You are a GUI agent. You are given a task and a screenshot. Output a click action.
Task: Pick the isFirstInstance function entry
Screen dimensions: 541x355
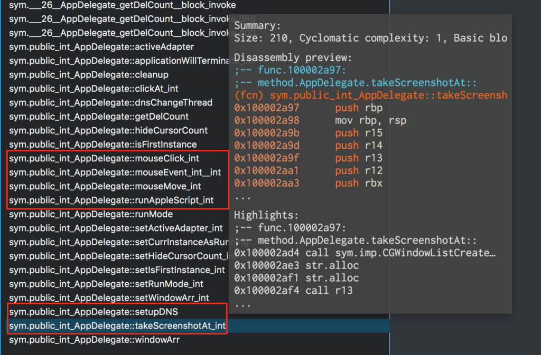(x=102, y=145)
